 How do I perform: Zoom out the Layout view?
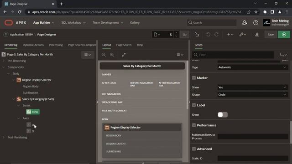point(104,55)
